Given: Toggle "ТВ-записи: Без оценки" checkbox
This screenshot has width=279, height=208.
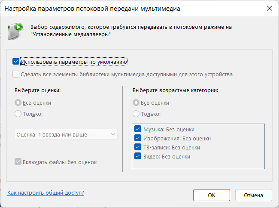Looking at the screenshot, I should click(x=138, y=147).
